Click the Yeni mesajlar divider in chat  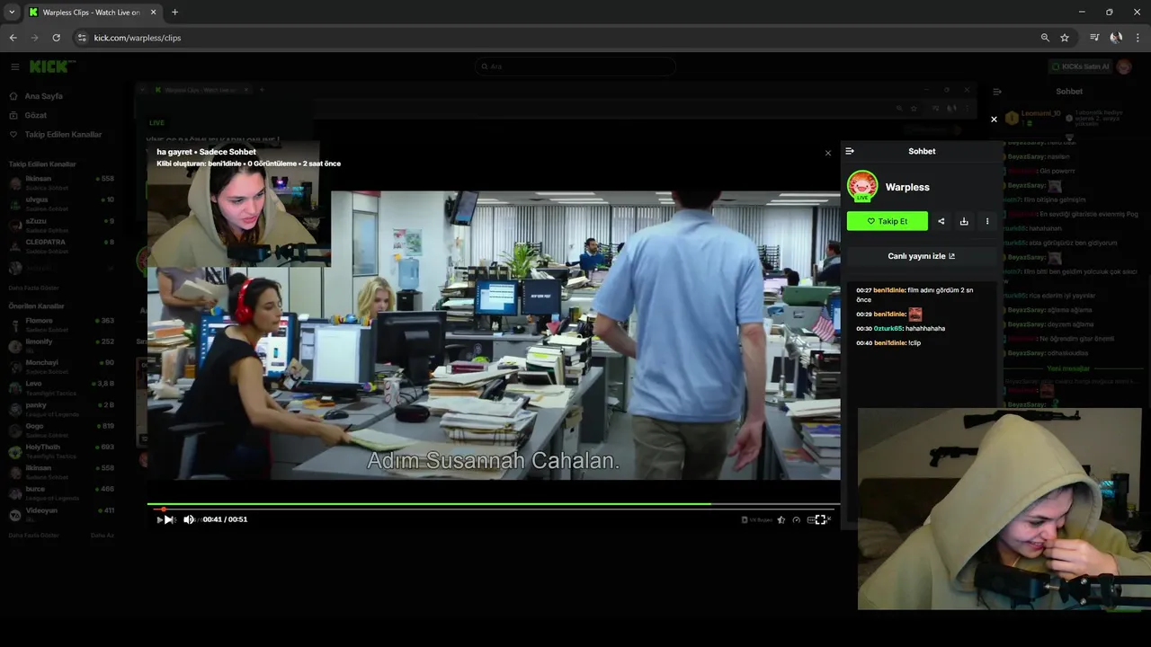[1068, 369]
